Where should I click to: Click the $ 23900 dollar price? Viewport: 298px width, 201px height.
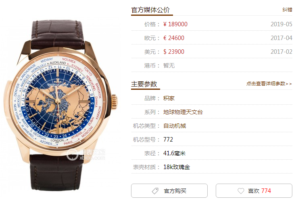coord(174,52)
